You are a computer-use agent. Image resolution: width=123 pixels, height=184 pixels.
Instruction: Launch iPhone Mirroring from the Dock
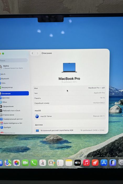113,163
